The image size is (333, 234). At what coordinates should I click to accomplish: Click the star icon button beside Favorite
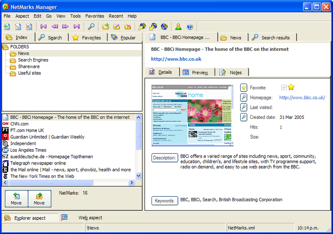(x=244, y=87)
